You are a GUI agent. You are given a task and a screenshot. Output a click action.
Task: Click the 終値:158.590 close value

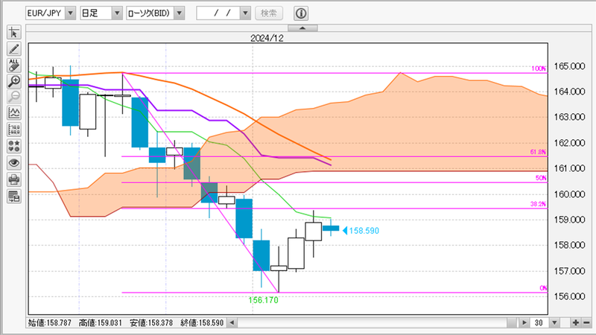(202, 323)
